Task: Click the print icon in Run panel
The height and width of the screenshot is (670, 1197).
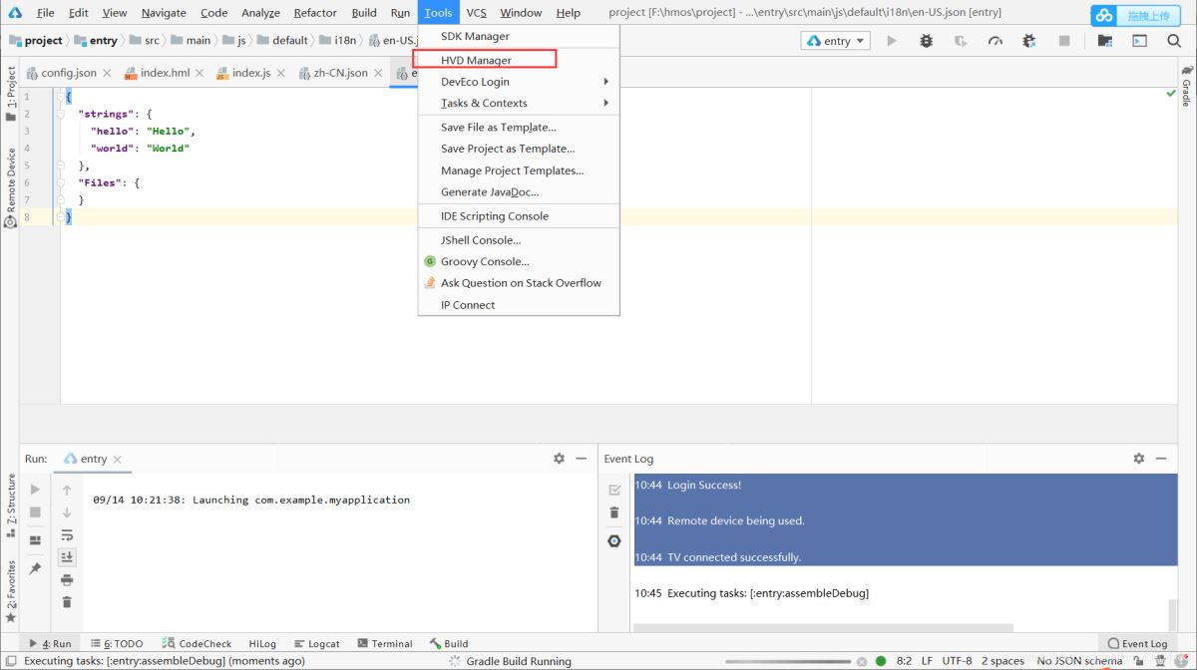Action: pos(67,579)
